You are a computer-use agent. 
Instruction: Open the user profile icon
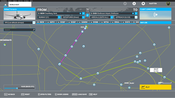click(x=134, y=4)
